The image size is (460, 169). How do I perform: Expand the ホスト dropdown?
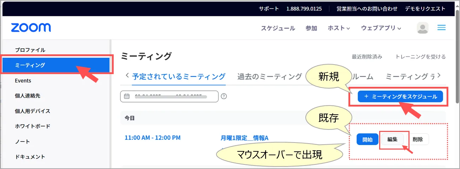[x=339, y=28]
